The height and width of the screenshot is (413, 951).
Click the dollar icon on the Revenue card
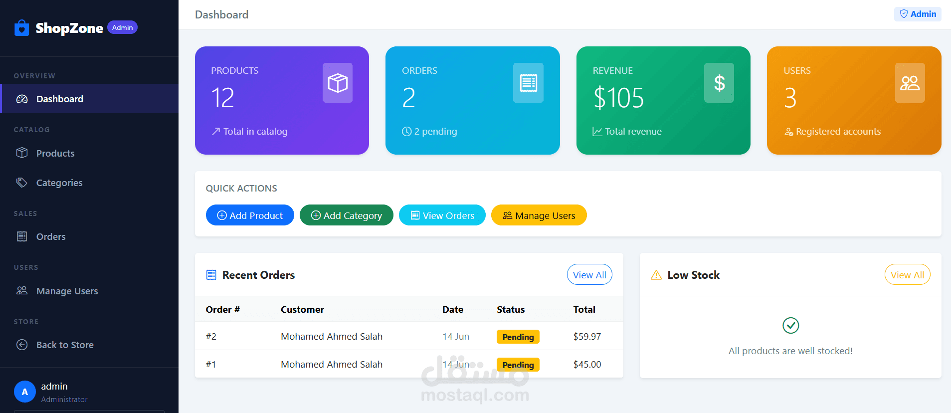coord(719,83)
